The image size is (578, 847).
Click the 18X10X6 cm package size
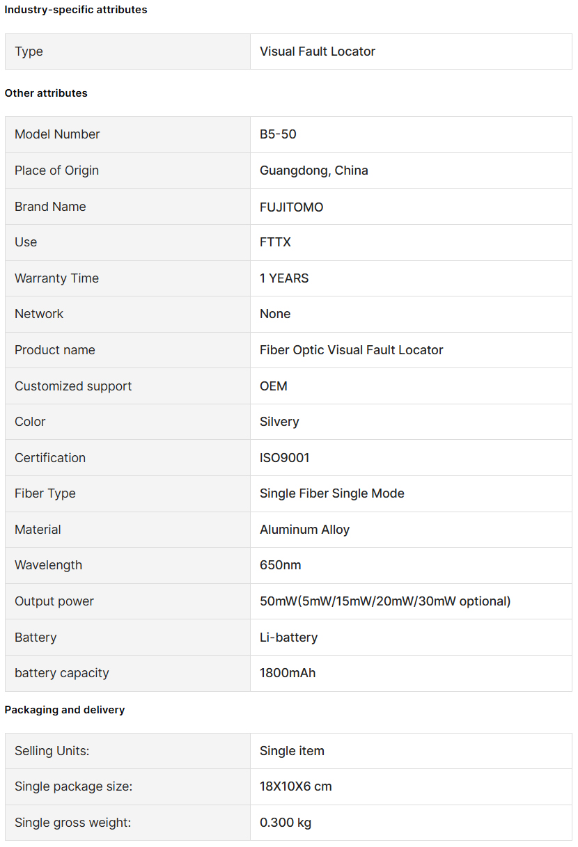(x=296, y=786)
